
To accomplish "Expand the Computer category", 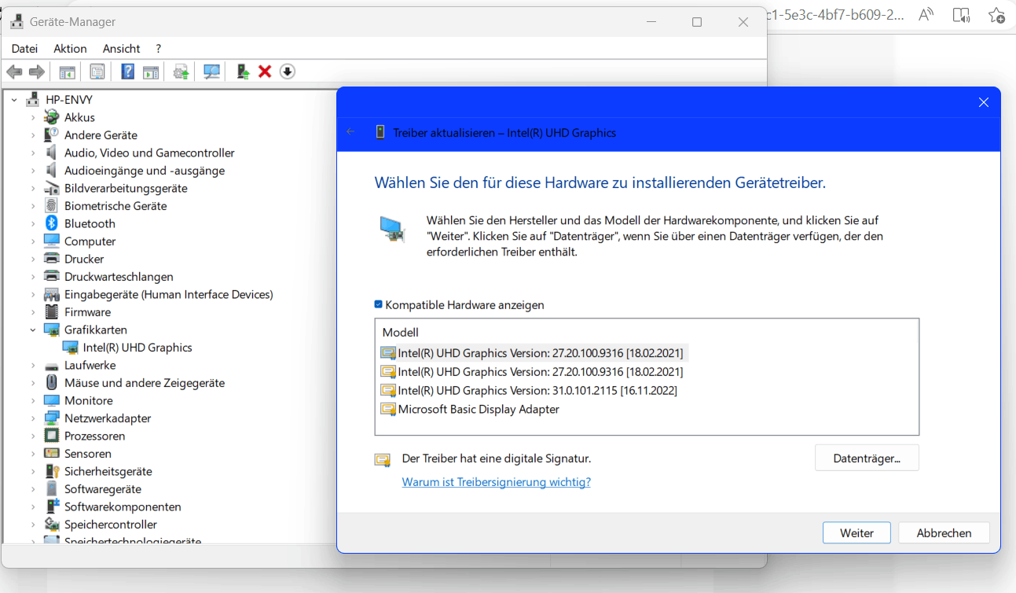I will click(33, 241).
